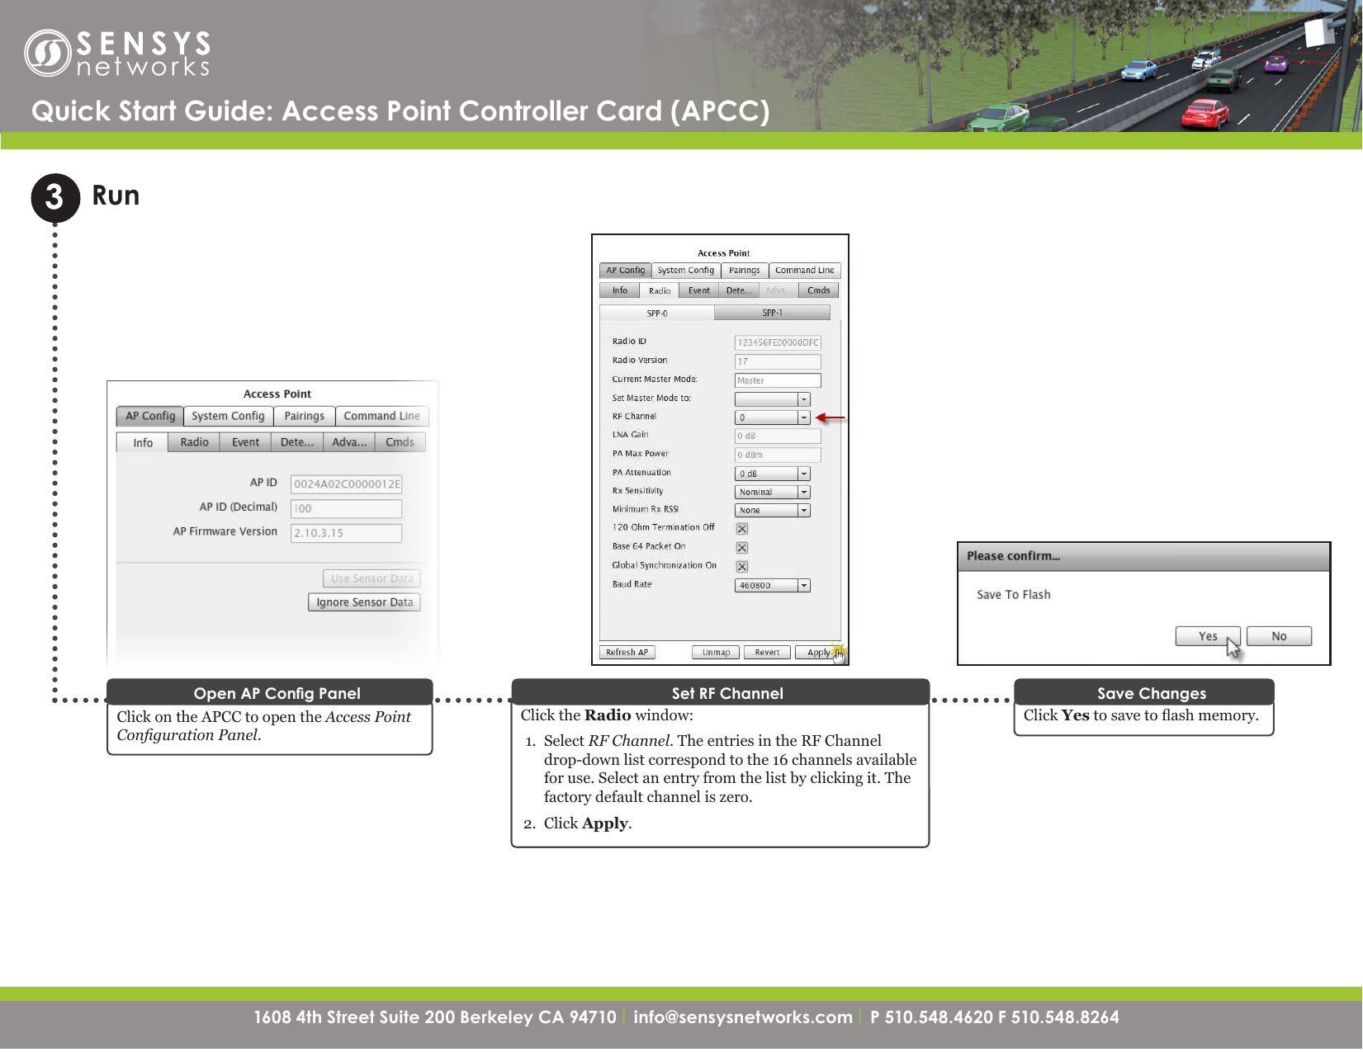
Task: Click the AP ID (Decimal) field
Action: [x=347, y=508]
